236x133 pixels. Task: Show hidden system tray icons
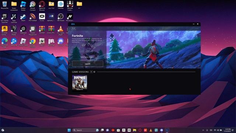[203, 130]
